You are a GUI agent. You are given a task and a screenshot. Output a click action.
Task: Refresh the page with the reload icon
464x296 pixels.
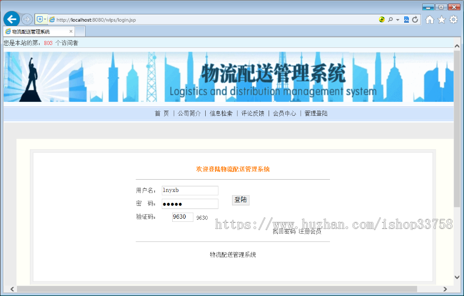pyautogui.click(x=415, y=20)
